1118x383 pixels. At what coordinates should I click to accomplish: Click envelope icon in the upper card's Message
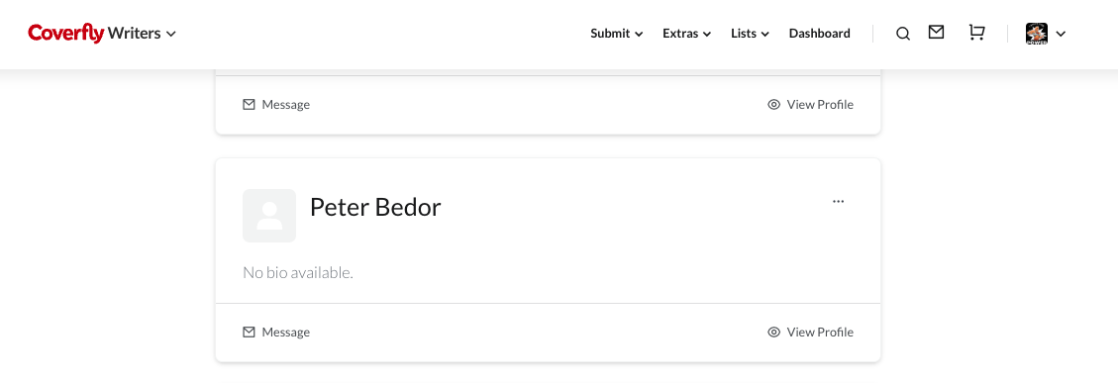249,105
